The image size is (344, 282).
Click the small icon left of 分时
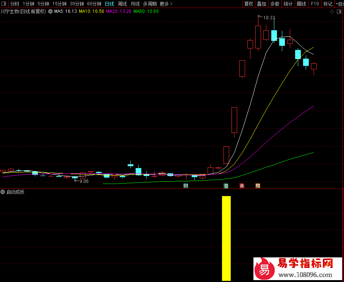(x=5, y=4)
